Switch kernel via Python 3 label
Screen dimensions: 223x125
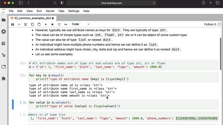[x=210, y=24]
